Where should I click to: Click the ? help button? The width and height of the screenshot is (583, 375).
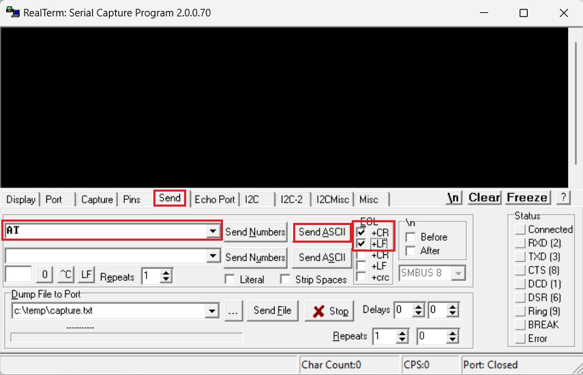coord(563,198)
